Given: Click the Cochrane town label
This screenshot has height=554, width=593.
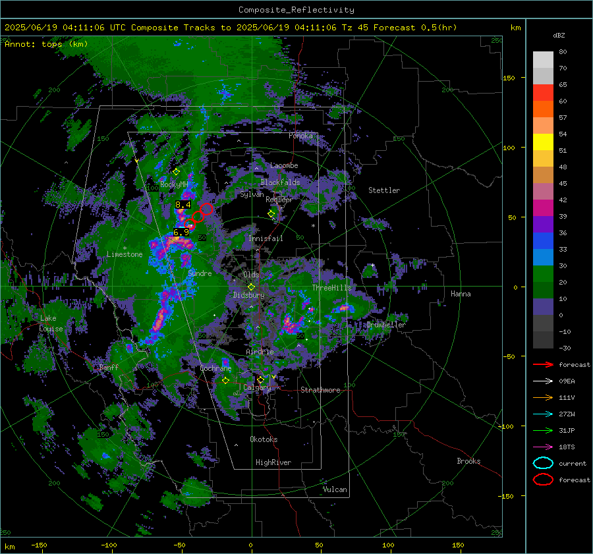Looking at the screenshot, I should click(215, 368).
